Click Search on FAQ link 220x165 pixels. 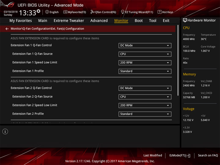coord(208,155)
